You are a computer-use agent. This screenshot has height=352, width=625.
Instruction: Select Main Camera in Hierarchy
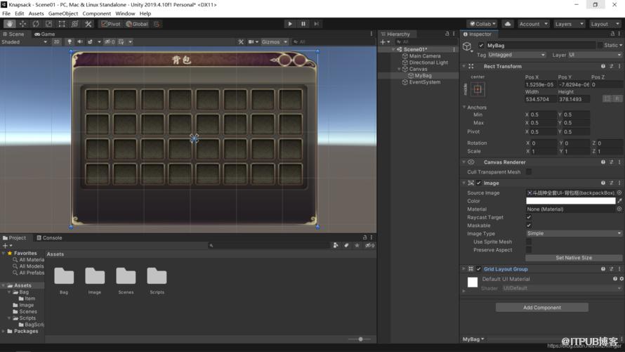(x=424, y=56)
